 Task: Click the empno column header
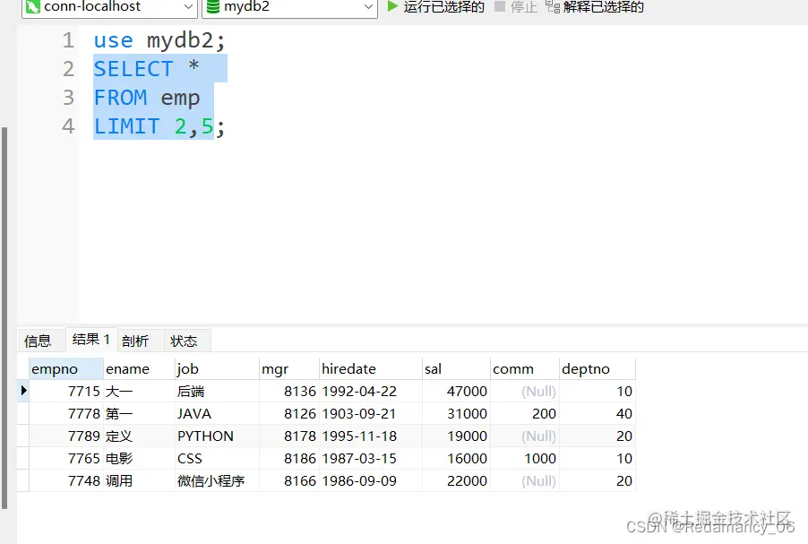pyautogui.click(x=66, y=368)
